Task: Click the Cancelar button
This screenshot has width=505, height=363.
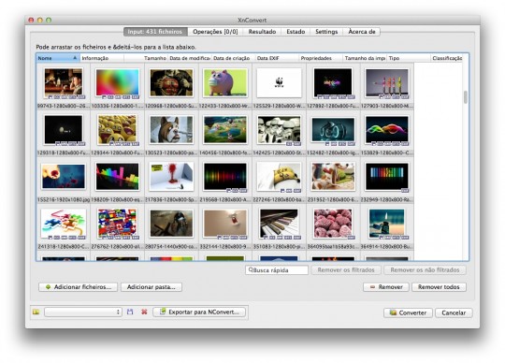Action: 454,312
